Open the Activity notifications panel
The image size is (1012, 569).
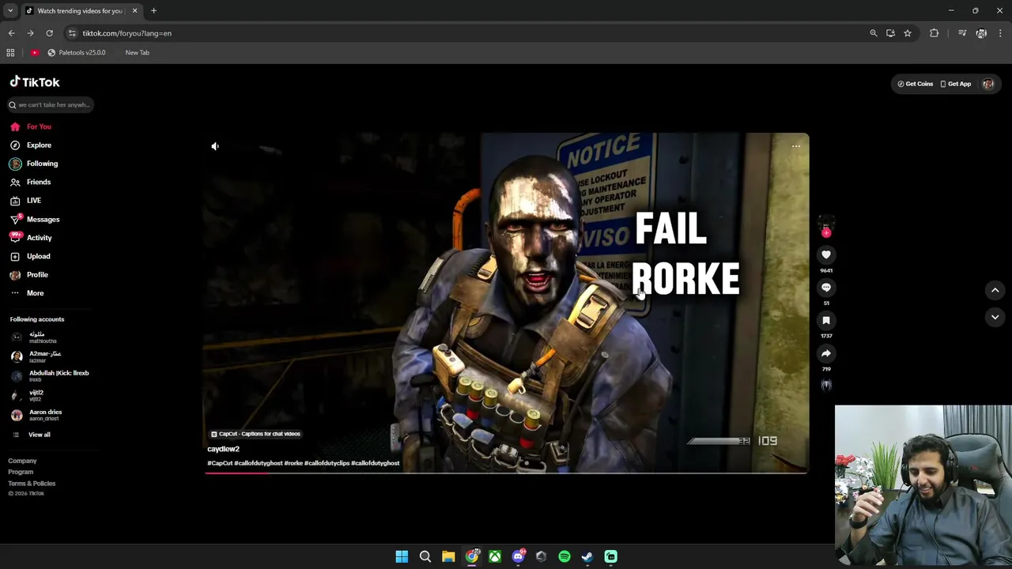point(32,238)
